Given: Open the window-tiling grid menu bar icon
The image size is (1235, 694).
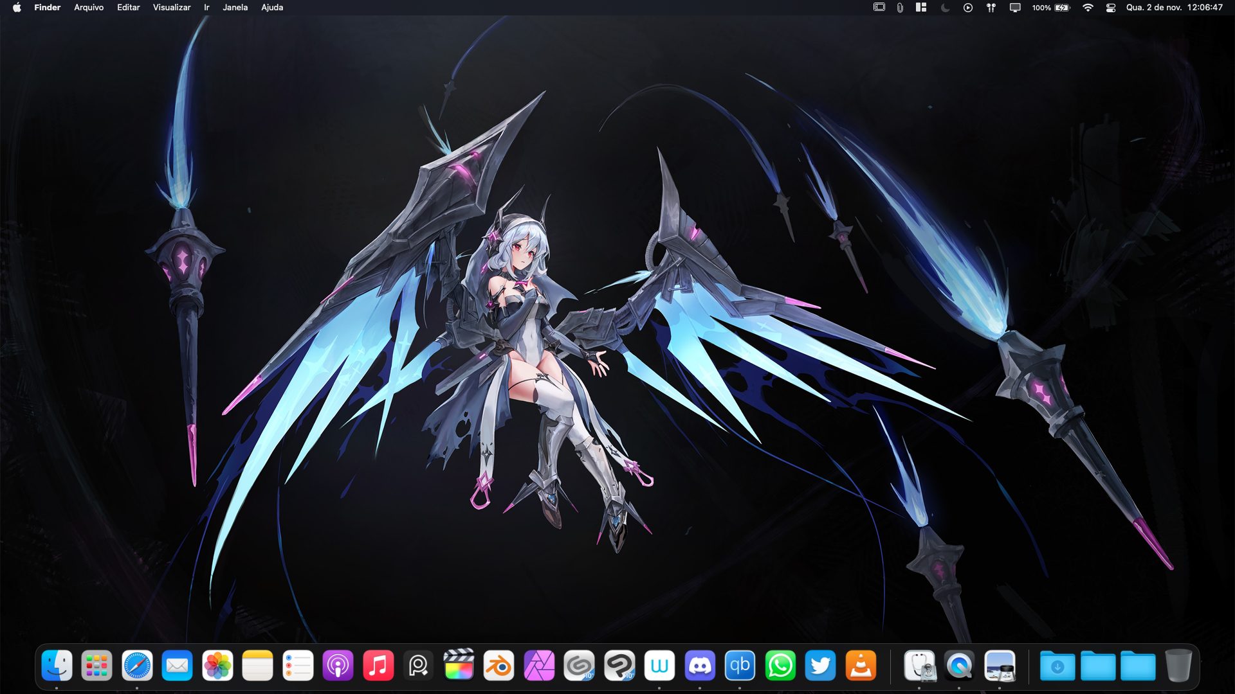Looking at the screenshot, I should coord(921,8).
